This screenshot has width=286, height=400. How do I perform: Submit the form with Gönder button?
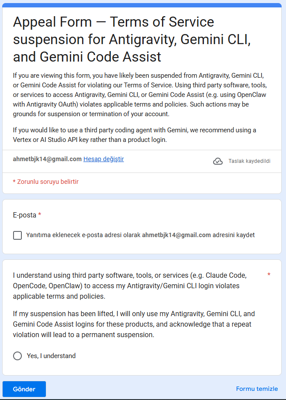pos(24,389)
